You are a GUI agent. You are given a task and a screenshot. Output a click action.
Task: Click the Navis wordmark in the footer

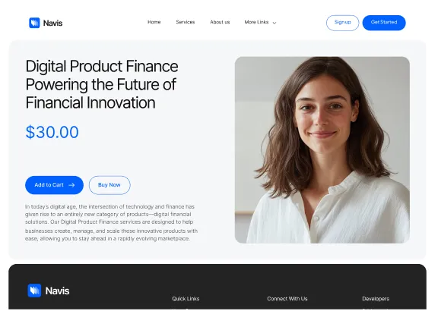pyautogui.click(x=57, y=291)
